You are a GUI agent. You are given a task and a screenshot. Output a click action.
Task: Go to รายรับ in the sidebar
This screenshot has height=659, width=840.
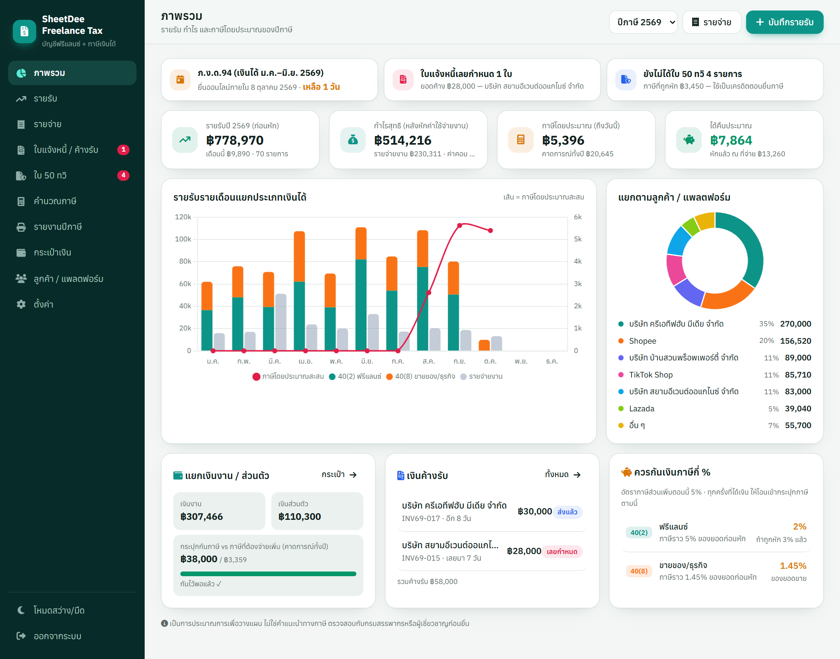[x=72, y=99]
